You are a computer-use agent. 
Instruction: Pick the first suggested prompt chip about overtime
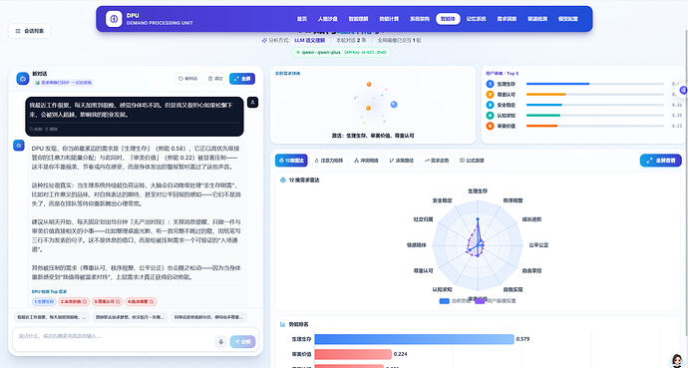pyautogui.click(x=51, y=317)
